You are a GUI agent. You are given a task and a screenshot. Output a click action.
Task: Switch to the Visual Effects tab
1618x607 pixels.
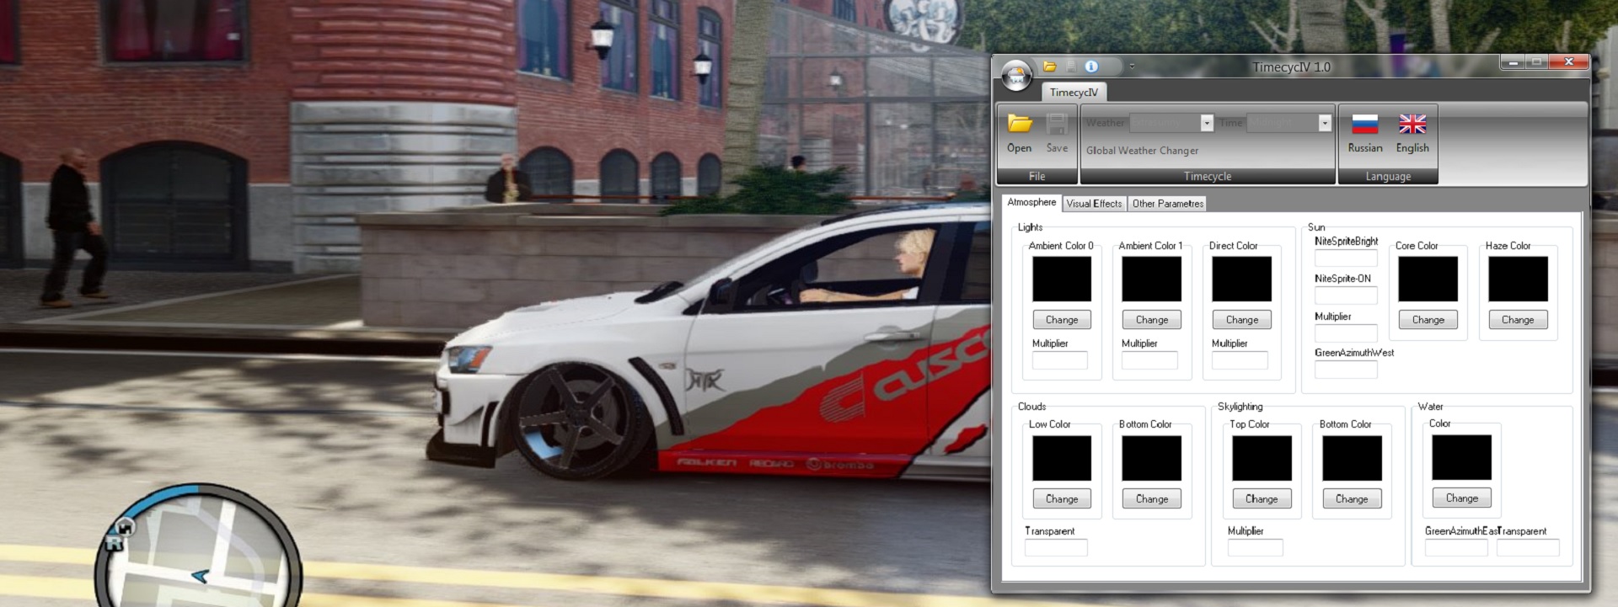(x=1094, y=204)
